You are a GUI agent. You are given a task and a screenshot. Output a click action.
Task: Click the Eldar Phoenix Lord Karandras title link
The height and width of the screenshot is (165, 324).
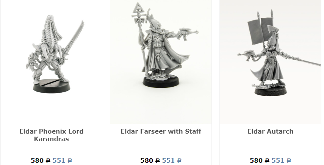pyautogui.click(x=52, y=135)
